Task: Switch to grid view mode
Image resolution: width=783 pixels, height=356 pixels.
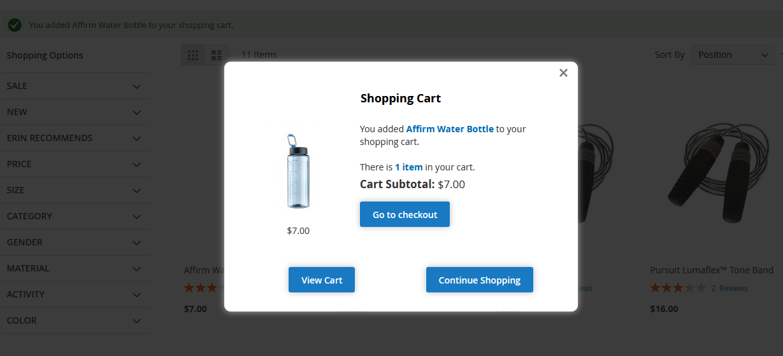Action: pos(193,55)
